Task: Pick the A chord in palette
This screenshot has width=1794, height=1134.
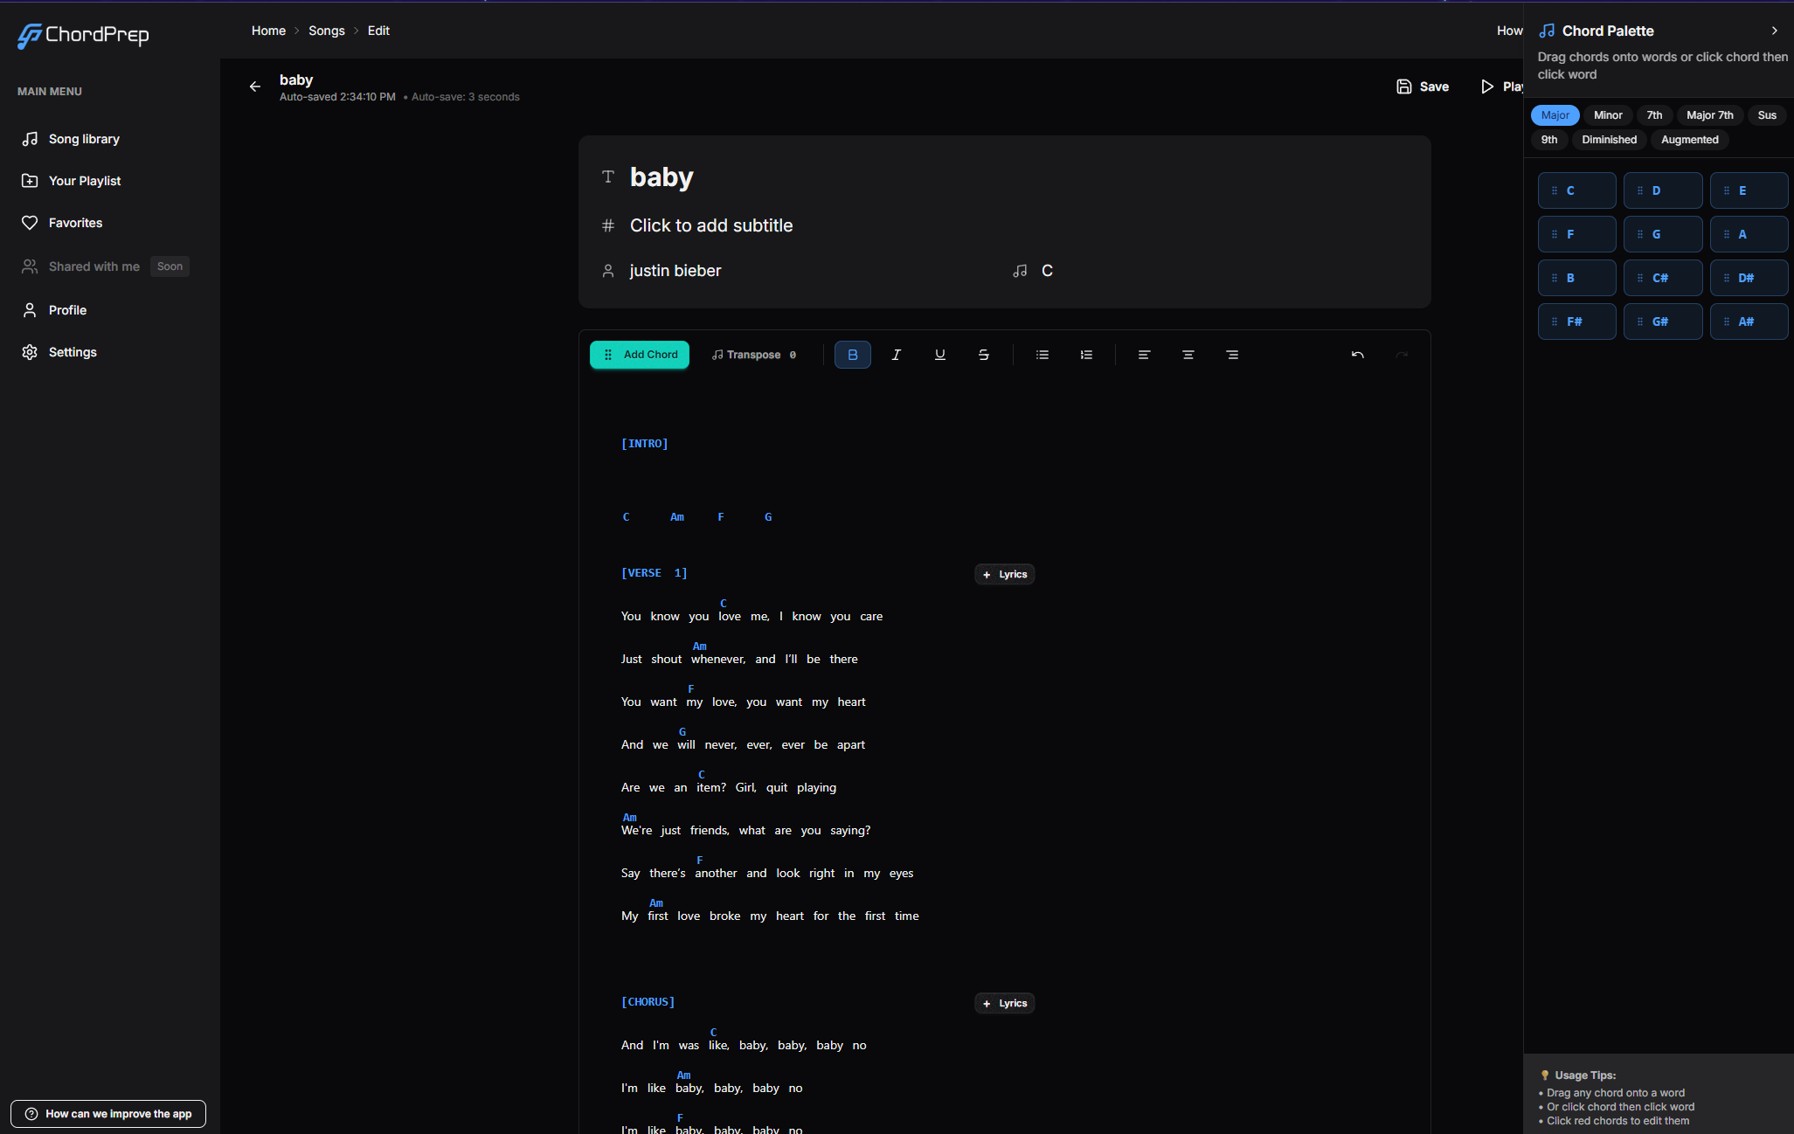Action: (1749, 234)
